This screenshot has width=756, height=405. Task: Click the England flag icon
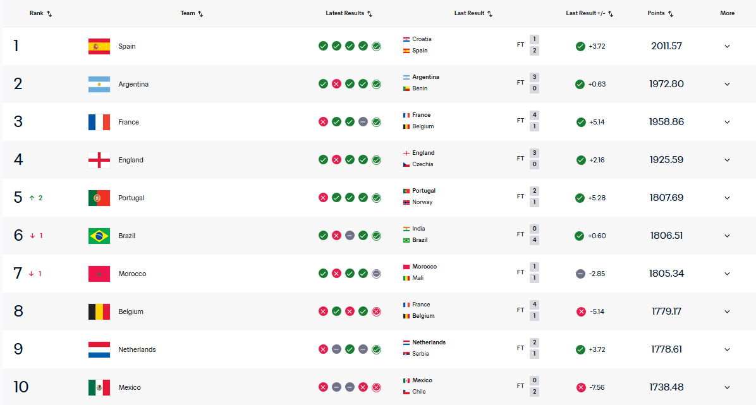pos(99,160)
